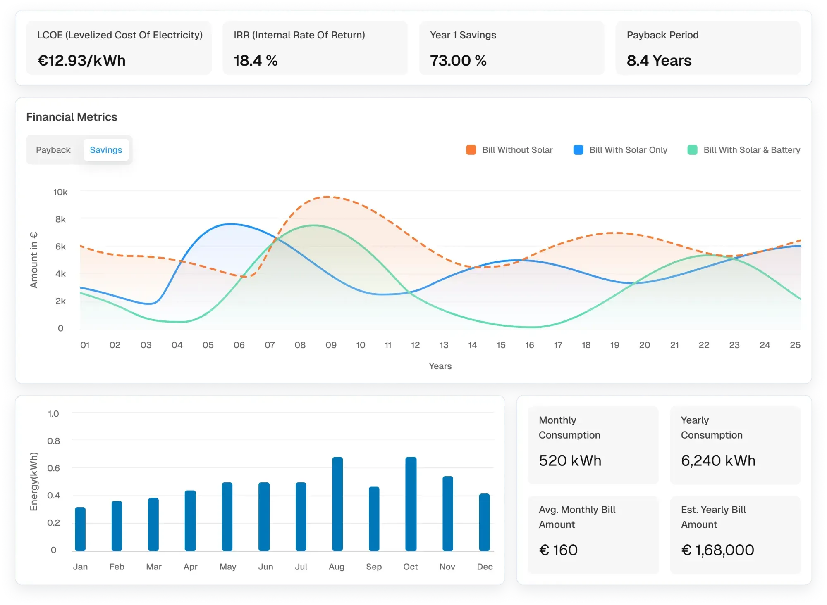Click the orange Bill Without Solar swatch
This screenshot has height=605, width=827.
click(x=471, y=150)
